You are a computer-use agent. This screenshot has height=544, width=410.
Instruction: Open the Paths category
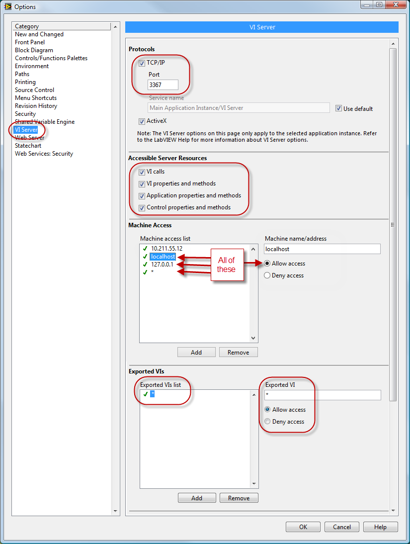[22, 74]
